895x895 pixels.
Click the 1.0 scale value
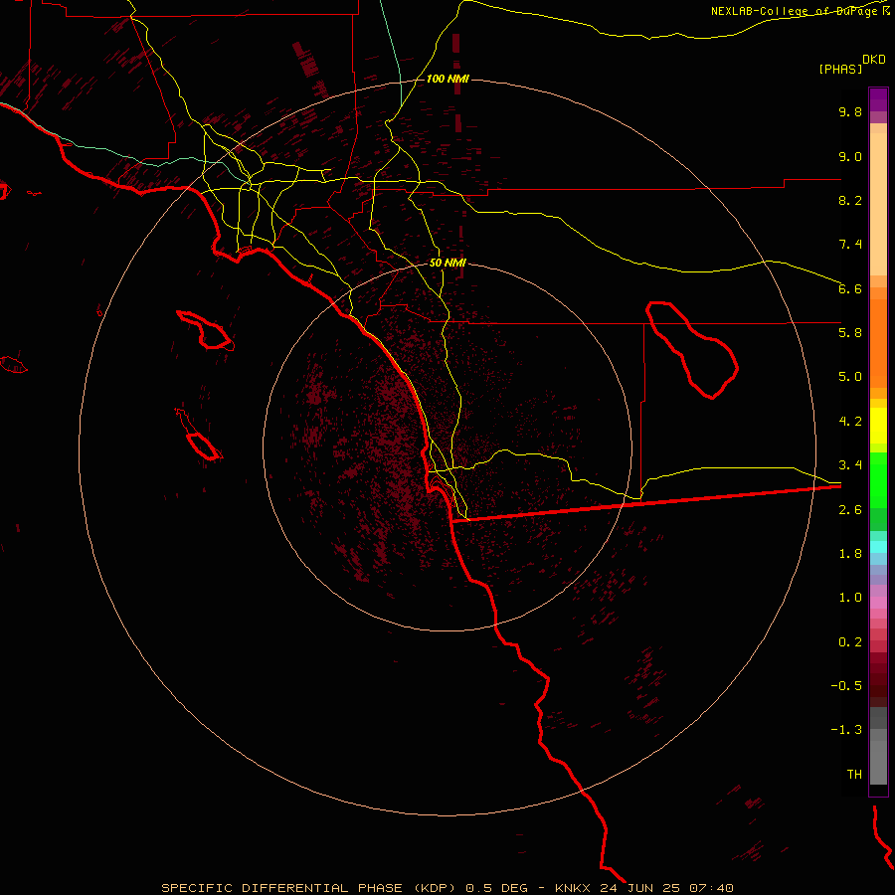[850, 598]
